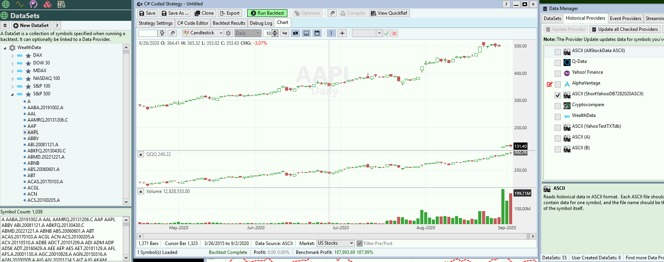Image resolution: width=664 pixels, height=262 pixels.
Task: Check the Yahoo! Finance provider checkbox
Action: click(x=557, y=73)
